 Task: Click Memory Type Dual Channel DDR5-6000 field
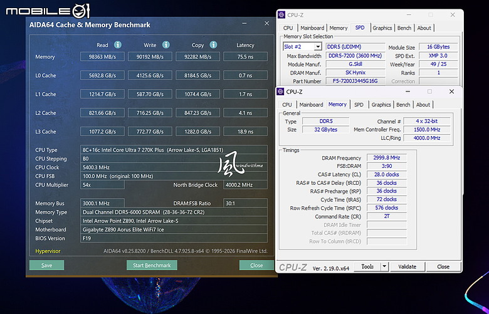174,212
